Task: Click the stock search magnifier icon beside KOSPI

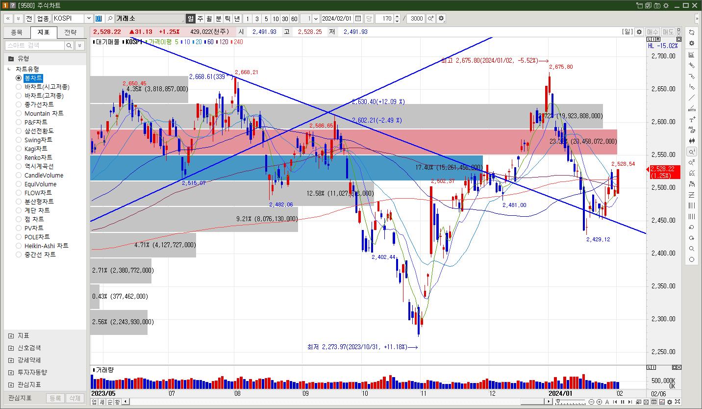Action: tap(109, 19)
